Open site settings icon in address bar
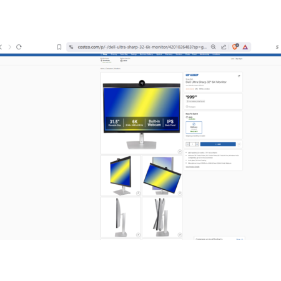 [x=71, y=47]
